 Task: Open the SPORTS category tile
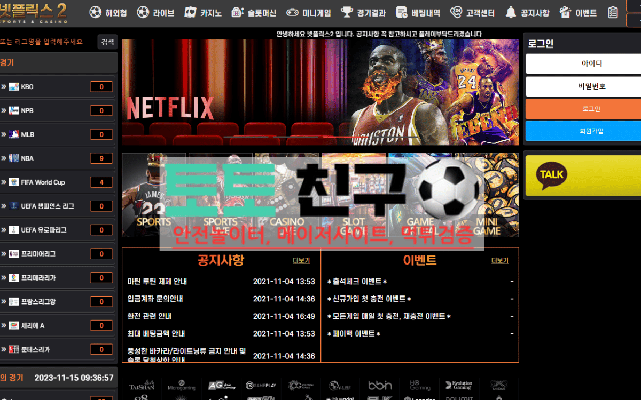point(154,195)
